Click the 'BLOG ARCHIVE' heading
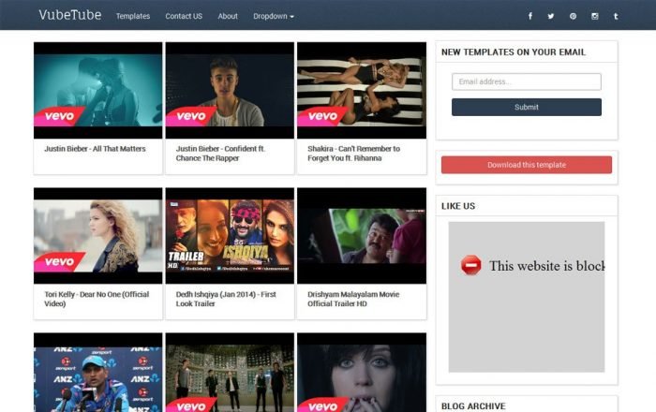Screen dimensions: 656x412 click(x=473, y=406)
